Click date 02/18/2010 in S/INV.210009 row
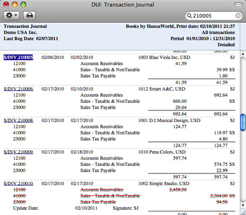This screenshot has width=246, height=215. pyautogui.click(x=82, y=152)
